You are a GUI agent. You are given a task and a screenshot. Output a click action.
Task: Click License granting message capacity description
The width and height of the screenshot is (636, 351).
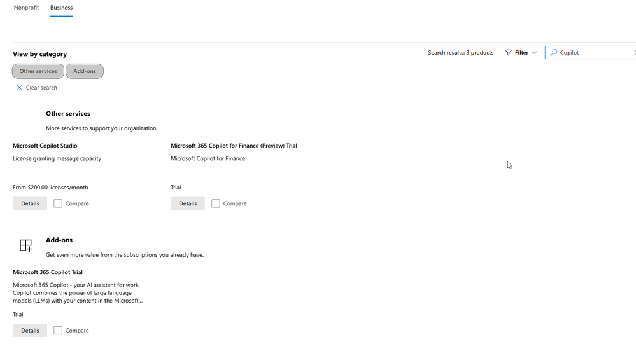(x=57, y=158)
